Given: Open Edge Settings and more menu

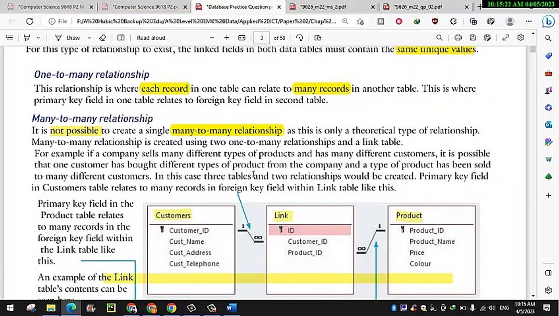Looking at the screenshot, I should point(529,21).
